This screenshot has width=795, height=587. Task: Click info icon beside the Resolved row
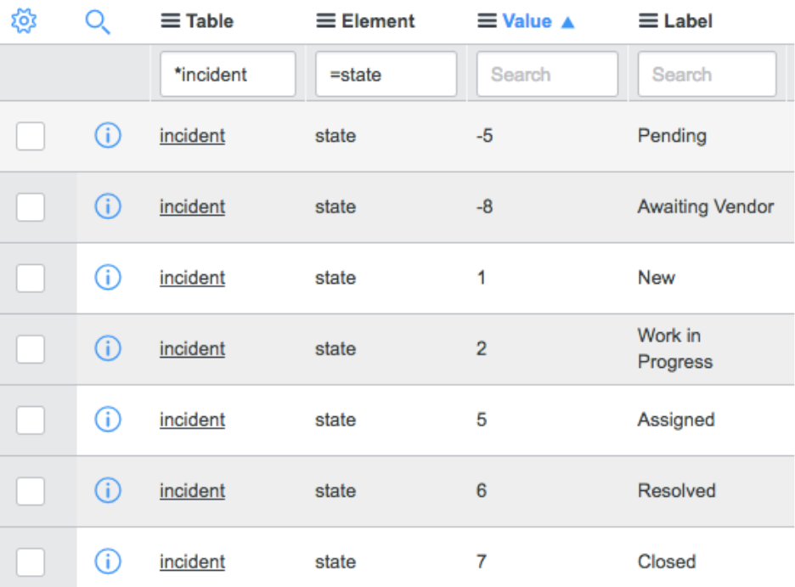click(x=108, y=491)
